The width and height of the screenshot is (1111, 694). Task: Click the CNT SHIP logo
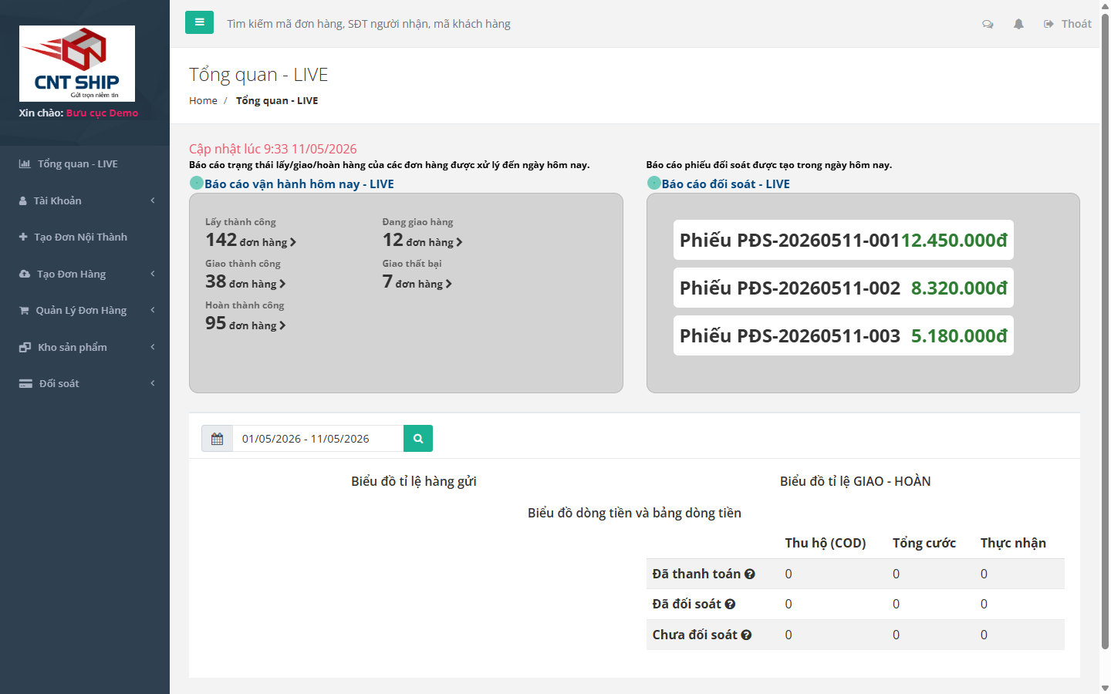[77, 63]
